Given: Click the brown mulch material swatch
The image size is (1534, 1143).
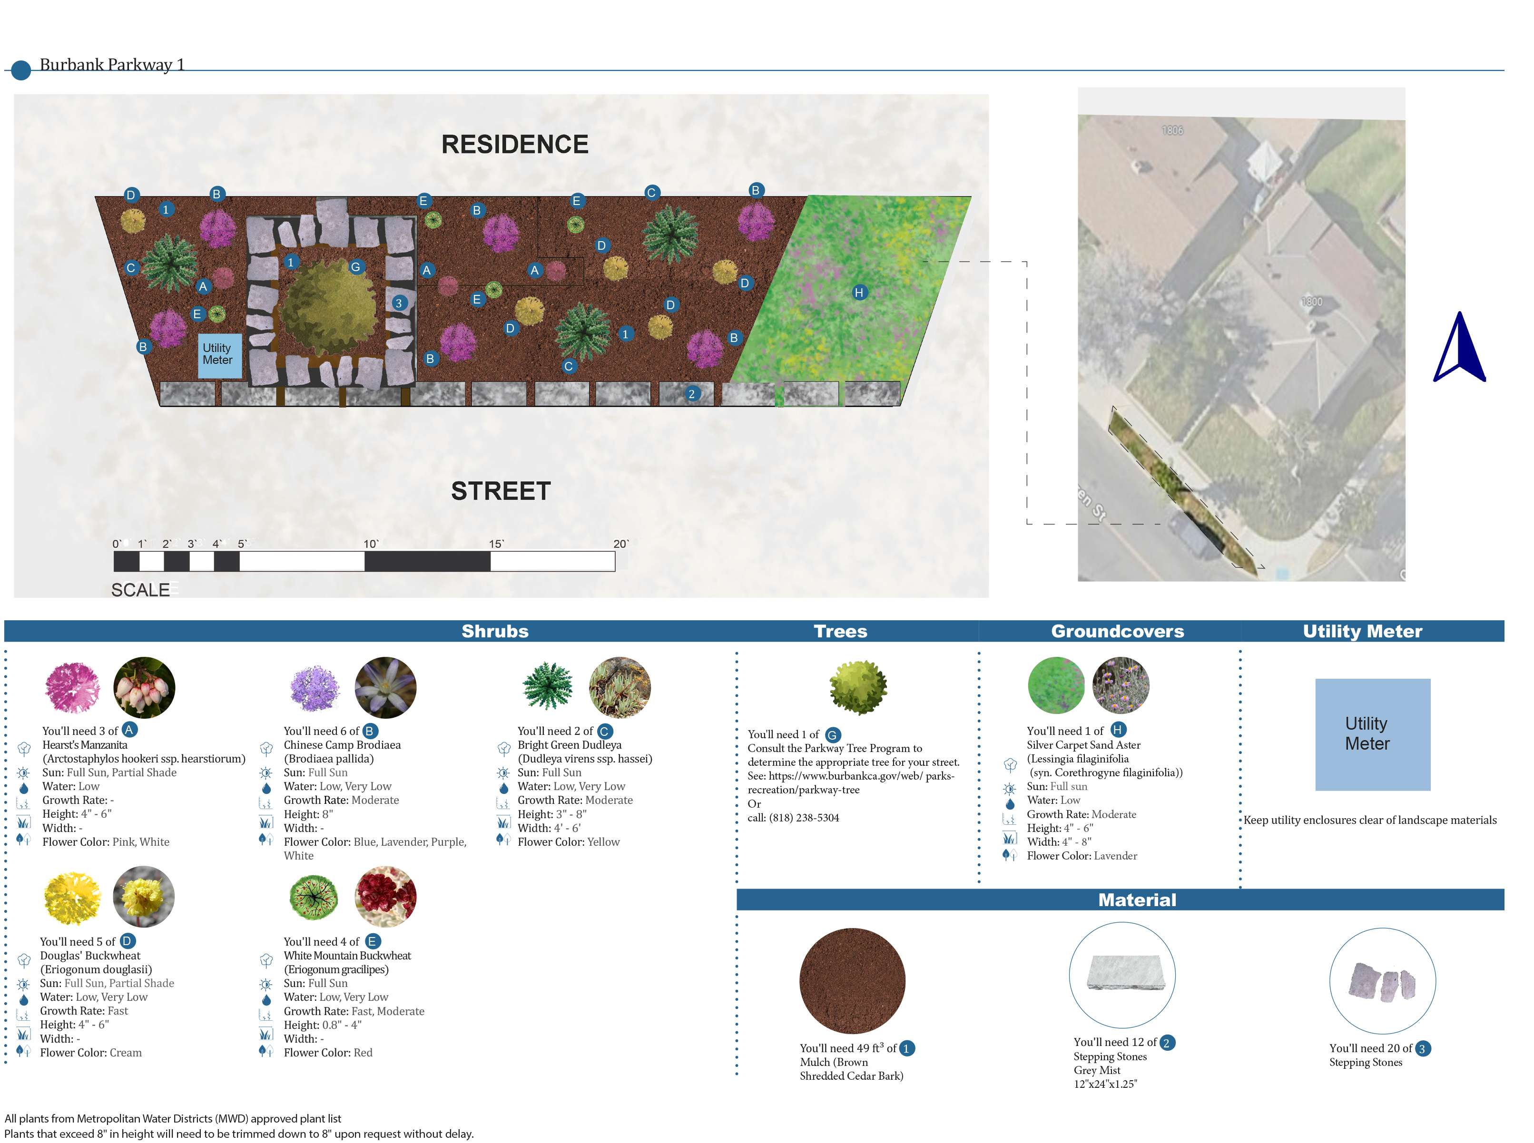Looking at the screenshot, I should click(852, 980).
